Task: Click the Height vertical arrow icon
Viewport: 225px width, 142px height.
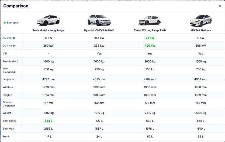Action: tap(12, 95)
